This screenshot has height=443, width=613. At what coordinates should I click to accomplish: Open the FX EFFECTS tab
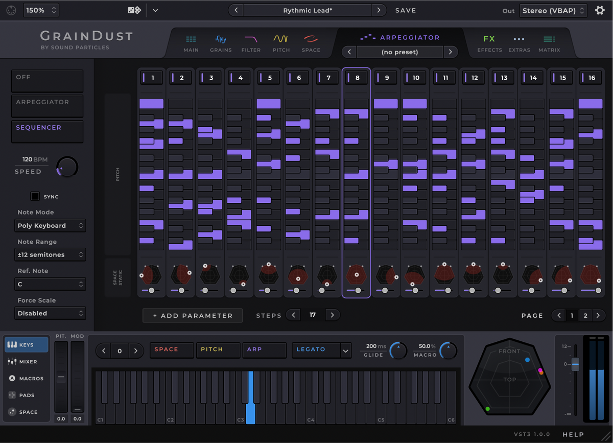click(489, 42)
